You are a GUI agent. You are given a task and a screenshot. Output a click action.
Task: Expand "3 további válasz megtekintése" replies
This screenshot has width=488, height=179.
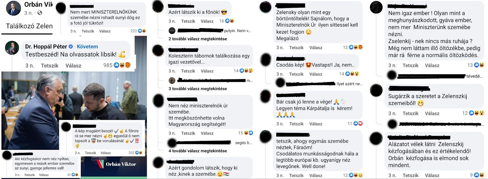(x=198, y=88)
